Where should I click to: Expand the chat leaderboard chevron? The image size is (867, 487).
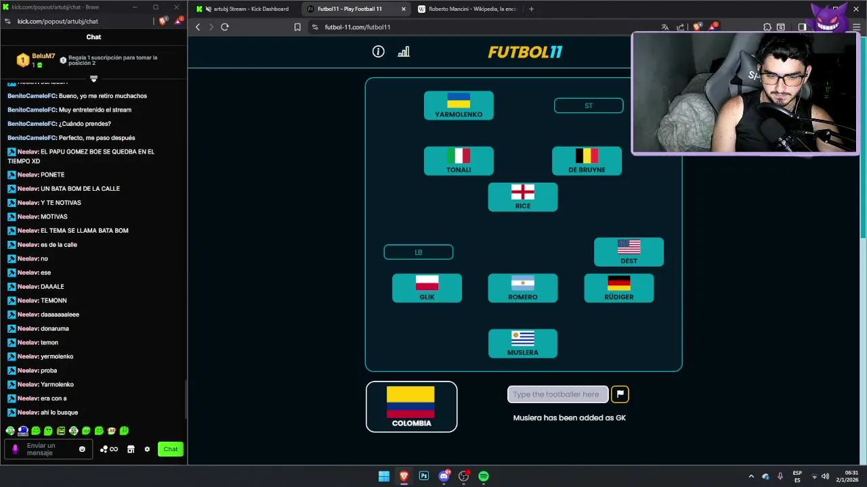[93, 78]
